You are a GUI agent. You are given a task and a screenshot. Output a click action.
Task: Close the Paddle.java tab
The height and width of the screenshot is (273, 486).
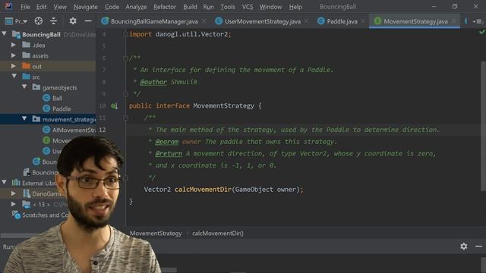click(363, 21)
